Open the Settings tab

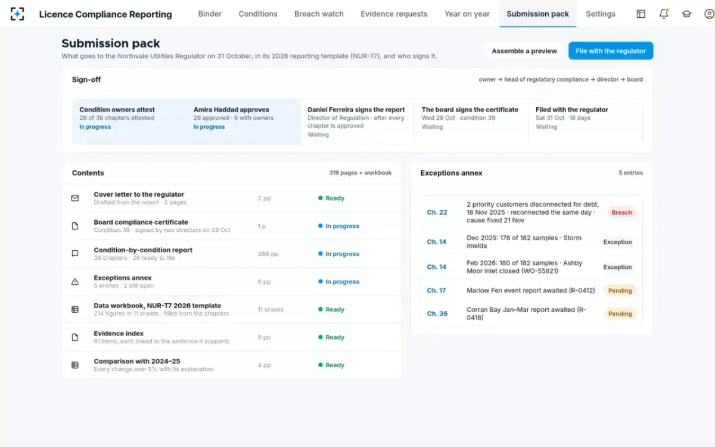pyautogui.click(x=601, y=14)
